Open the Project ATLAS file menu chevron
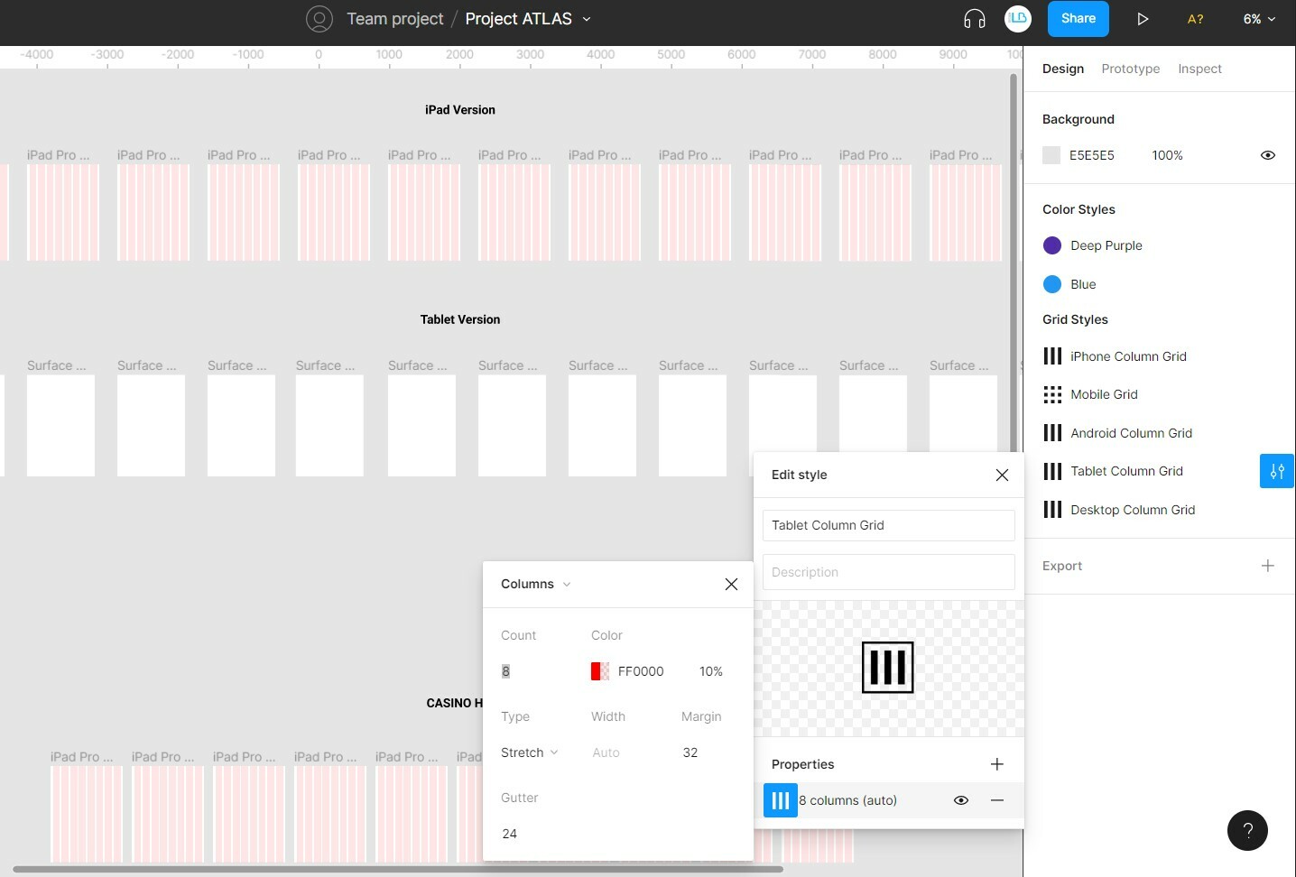This screenshot has width=1296, height=877. (587, 19)
